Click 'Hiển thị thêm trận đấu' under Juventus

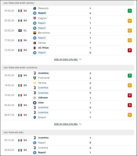[66, 124]
